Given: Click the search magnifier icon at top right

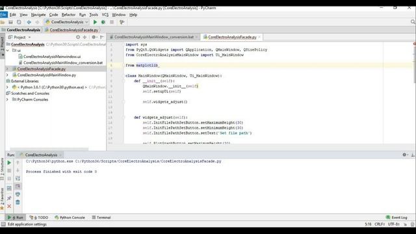Looking at the screenshot, I should click(x=413, y=22).
